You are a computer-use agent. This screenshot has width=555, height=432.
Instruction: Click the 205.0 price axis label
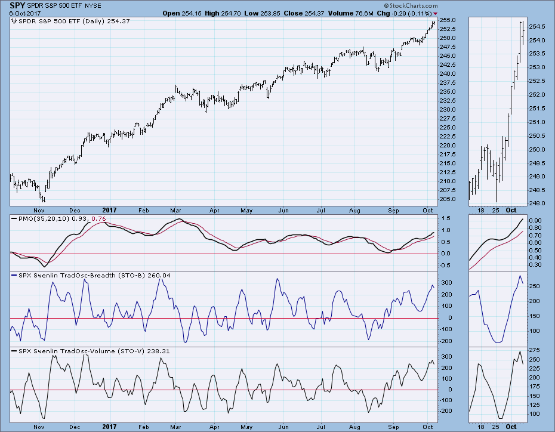(448, 199)
